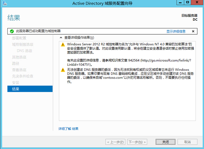The height and width of the screenshot is (149, 204).
Task: Minimize the configuration wizard window
Action: [180, 3]
